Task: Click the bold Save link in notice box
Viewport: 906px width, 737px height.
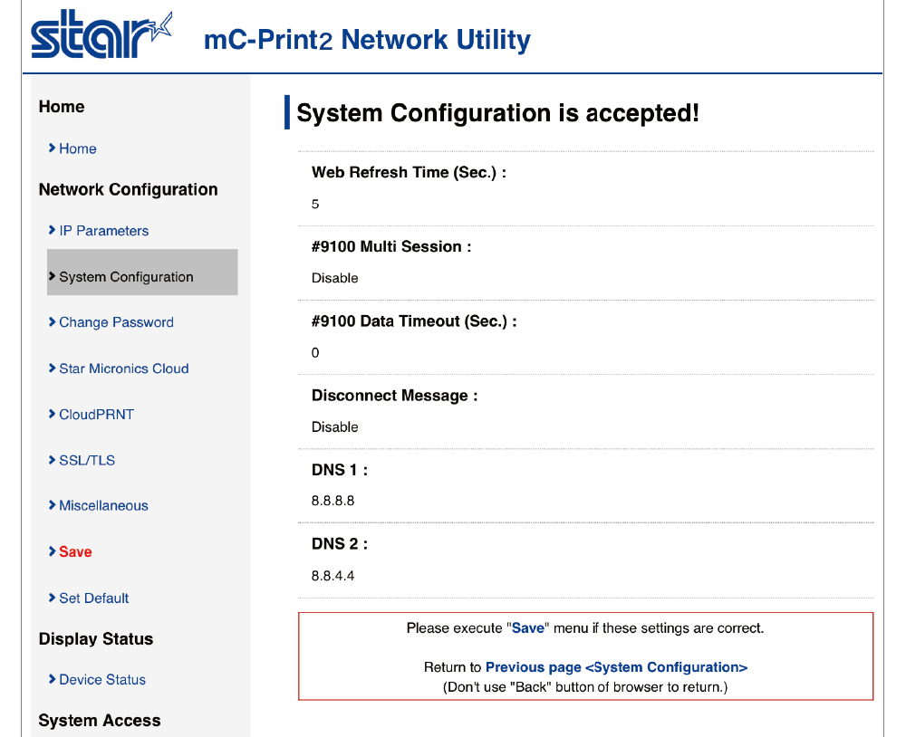Action: 528,627
